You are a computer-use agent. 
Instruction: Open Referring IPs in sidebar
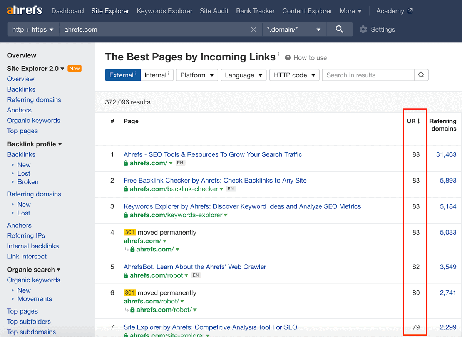point(26,236)
